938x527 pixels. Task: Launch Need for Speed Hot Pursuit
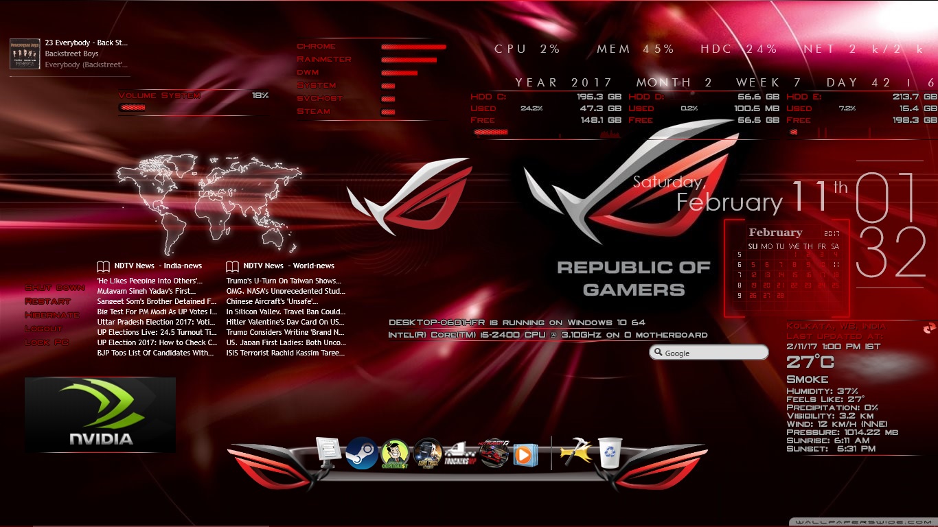click(494, 453)
